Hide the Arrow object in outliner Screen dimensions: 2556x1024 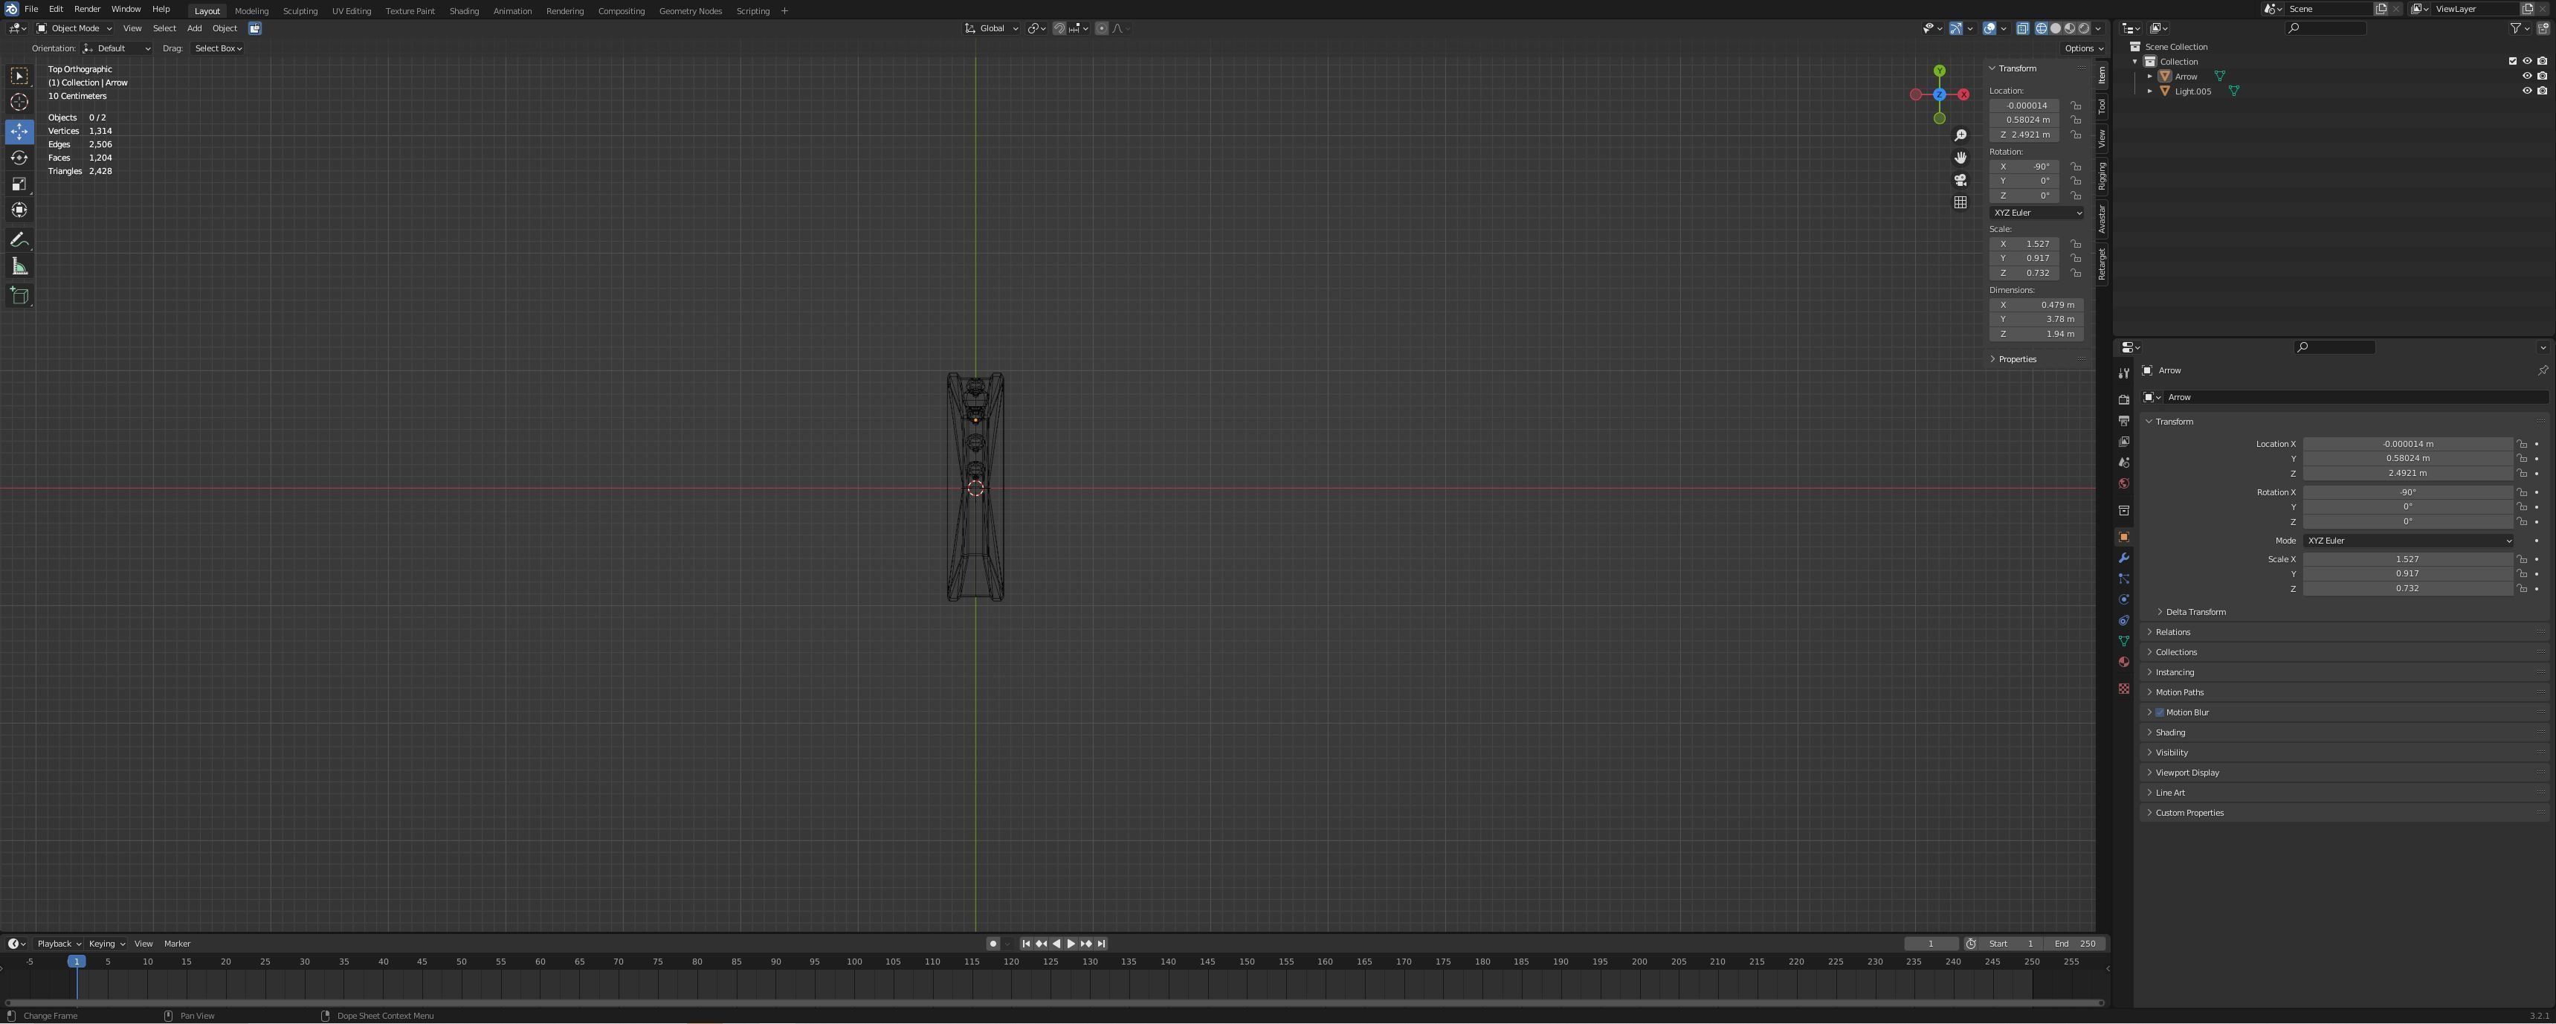point(2527,77)
